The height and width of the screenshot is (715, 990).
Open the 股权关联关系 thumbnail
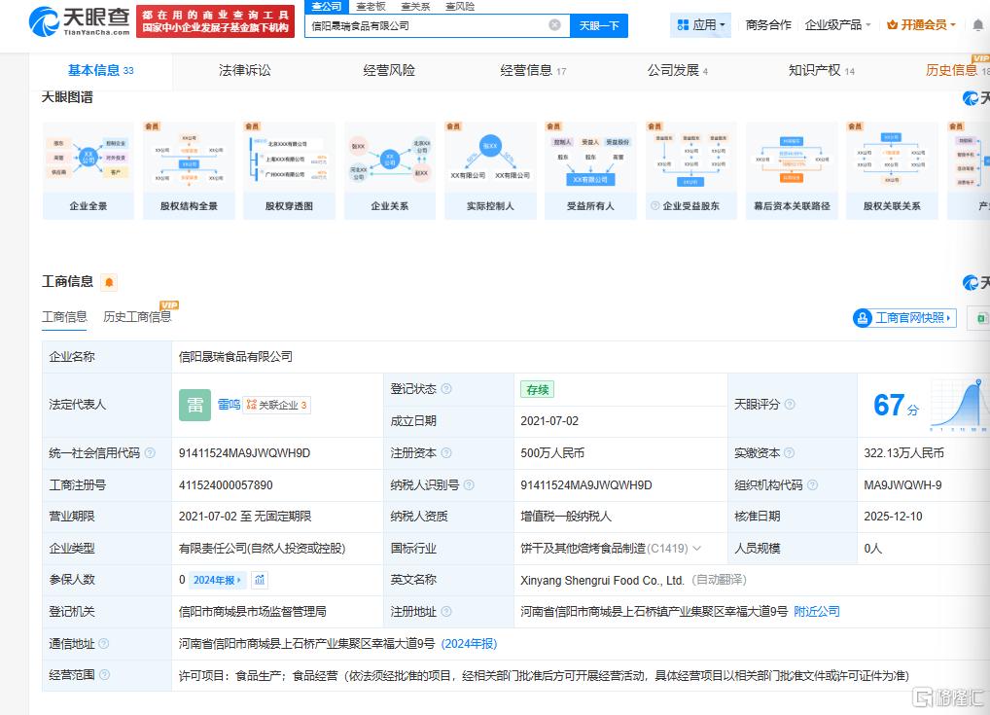(892, 170)
